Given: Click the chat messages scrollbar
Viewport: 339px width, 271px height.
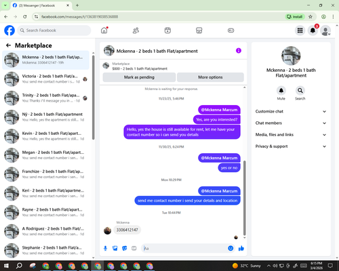Looking at the screenshot, I should [x=244, y=198].
